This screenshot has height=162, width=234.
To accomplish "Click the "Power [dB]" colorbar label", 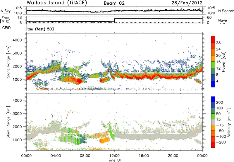I will (x=223, y=62).
